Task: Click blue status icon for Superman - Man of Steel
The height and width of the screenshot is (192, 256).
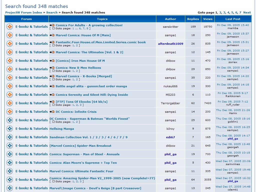Action: click(x=10, y=154)
